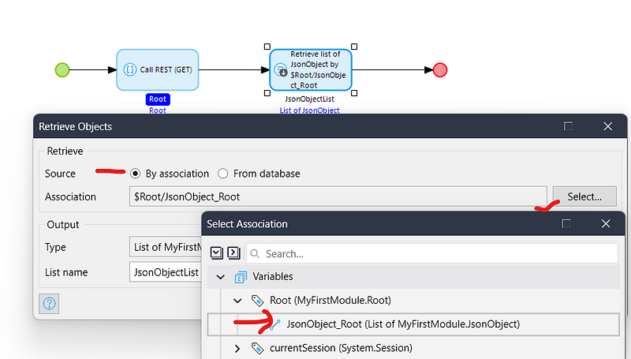Maximize the Select Association dialog
The height and width of the screenshot is (359, 631).
tap(566, 224)
